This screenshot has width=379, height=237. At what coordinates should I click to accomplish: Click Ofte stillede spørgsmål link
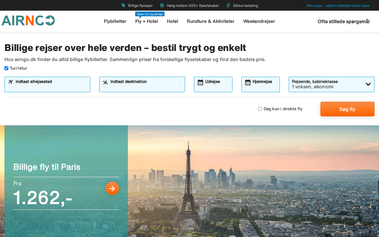coord(343,21)
